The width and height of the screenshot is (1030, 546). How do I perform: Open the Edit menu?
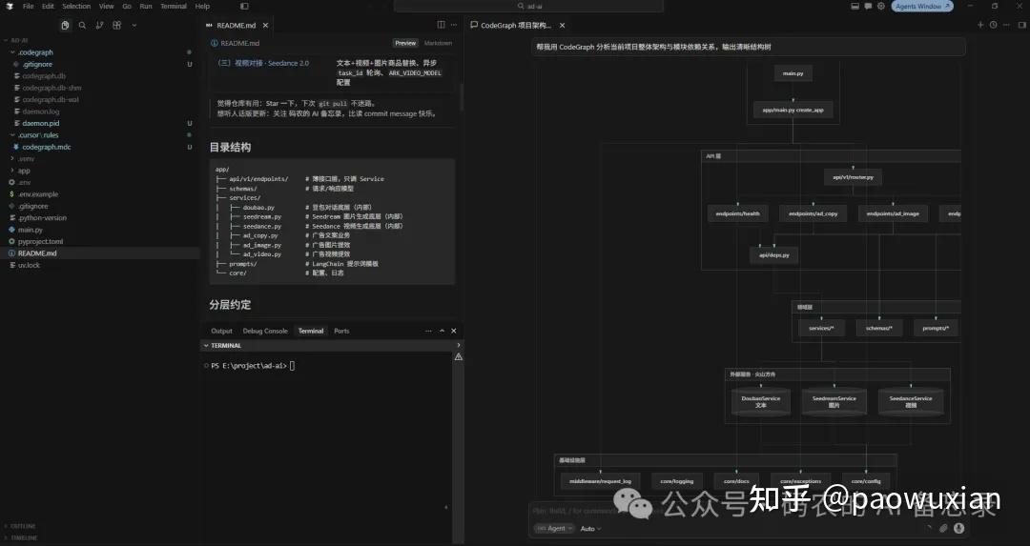48,6
